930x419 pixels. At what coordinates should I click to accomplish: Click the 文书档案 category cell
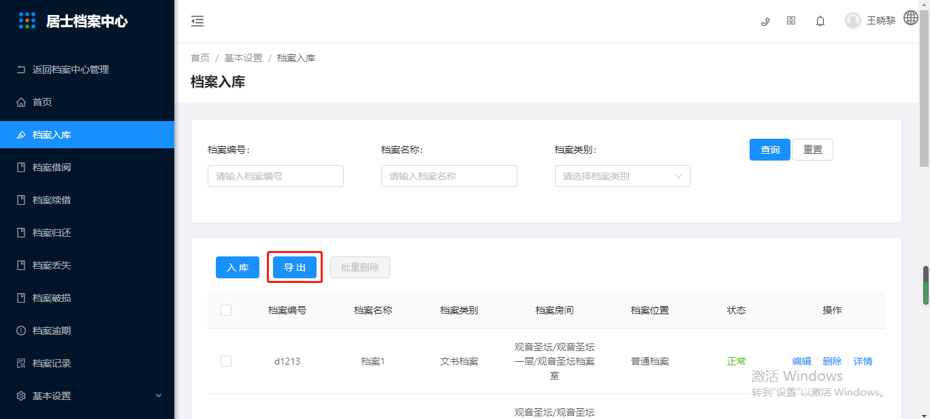tap(460, 361)
